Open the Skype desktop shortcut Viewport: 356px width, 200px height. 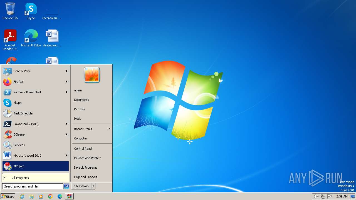[31, 11]
